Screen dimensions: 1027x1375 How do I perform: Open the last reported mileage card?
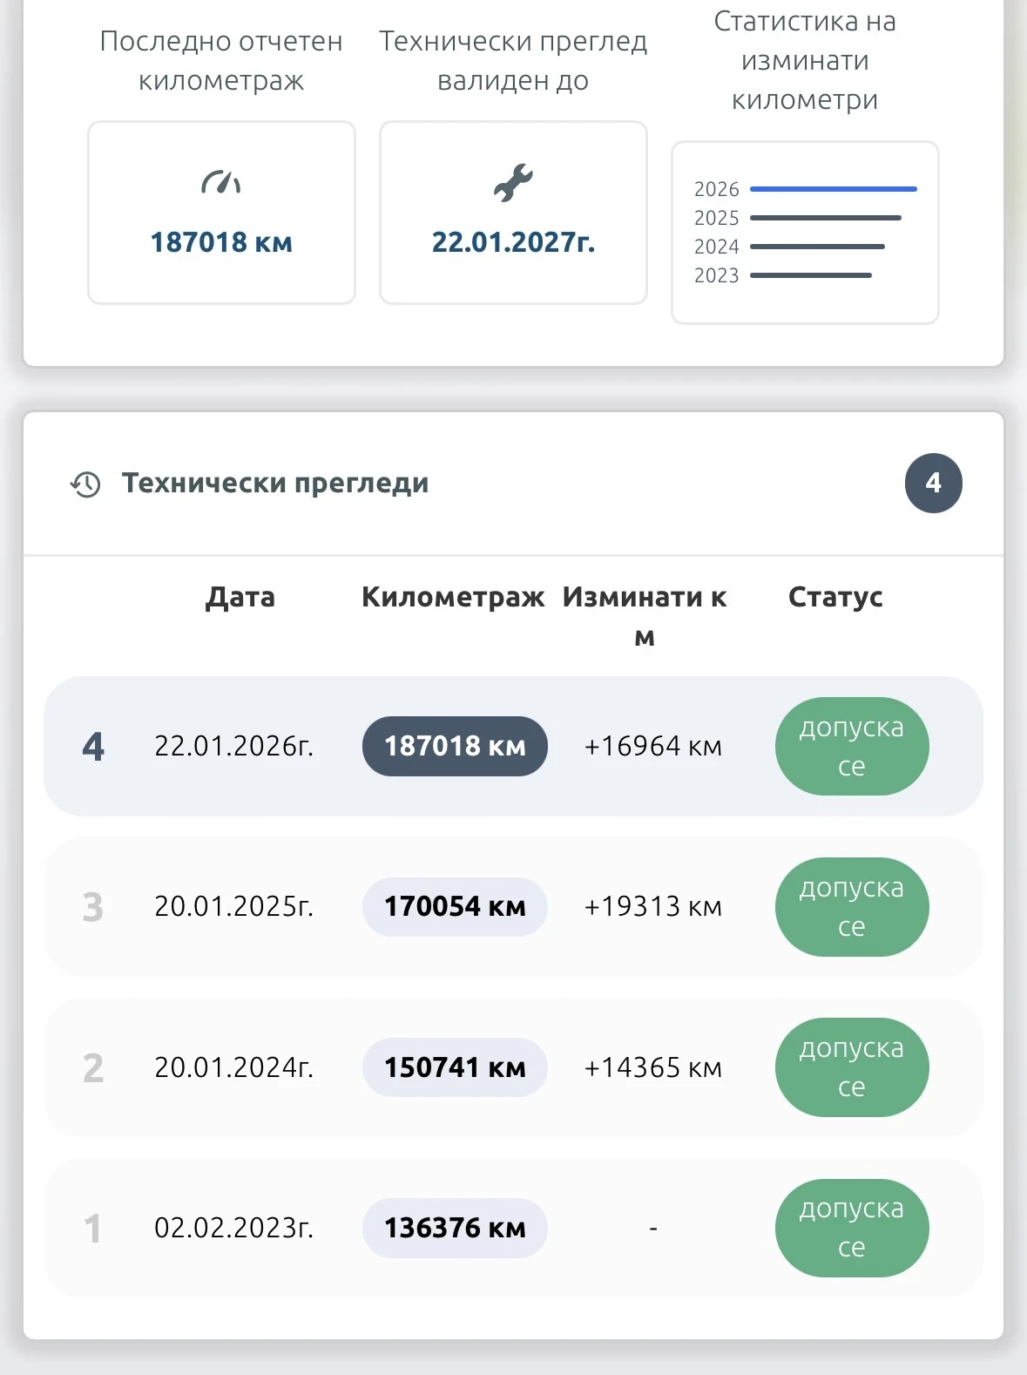(221, 213)
